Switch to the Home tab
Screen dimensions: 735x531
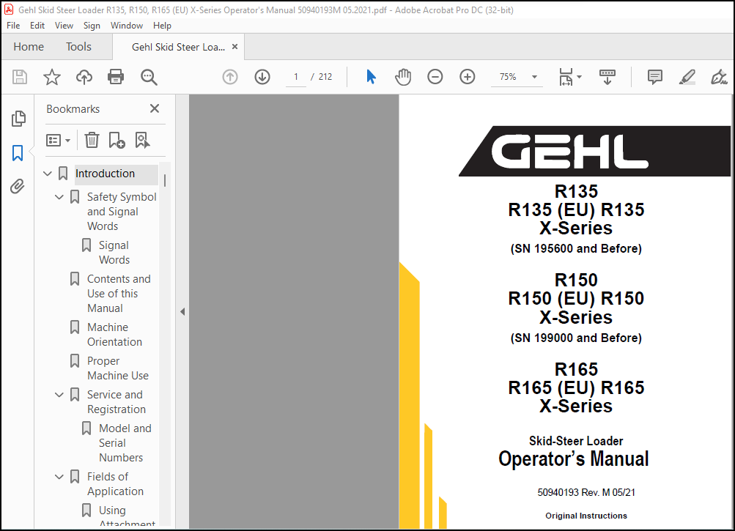pyautogui.click(x=29, y=46)
